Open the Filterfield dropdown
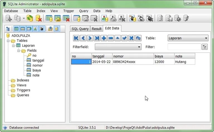 (x=118, y=47)
